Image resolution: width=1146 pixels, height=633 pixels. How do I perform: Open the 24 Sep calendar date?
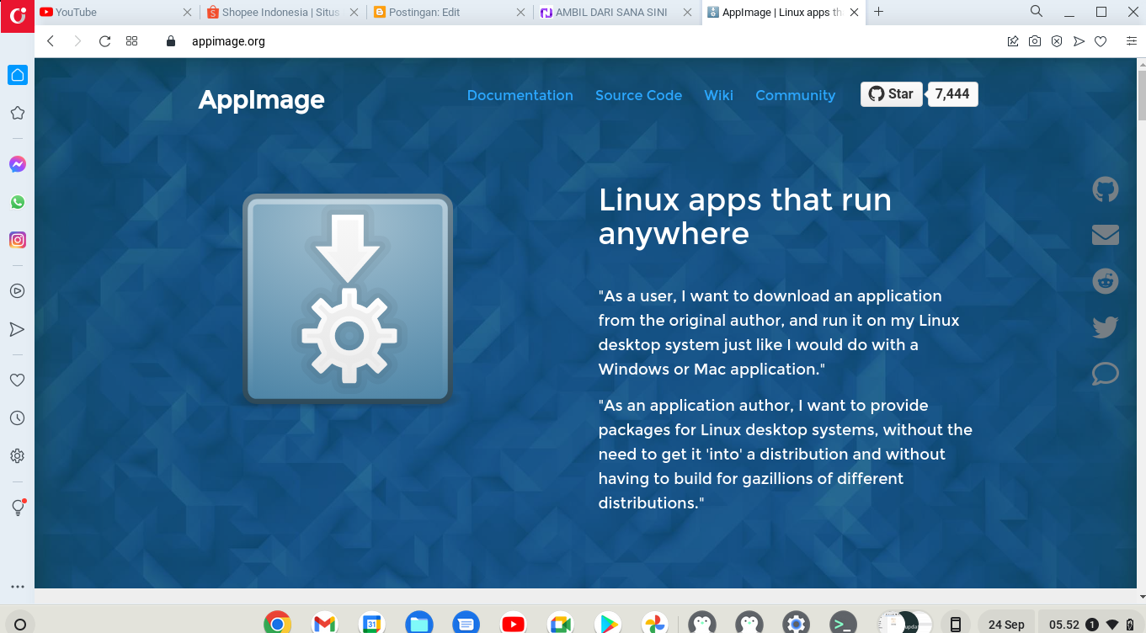(x=1006, y=624)
